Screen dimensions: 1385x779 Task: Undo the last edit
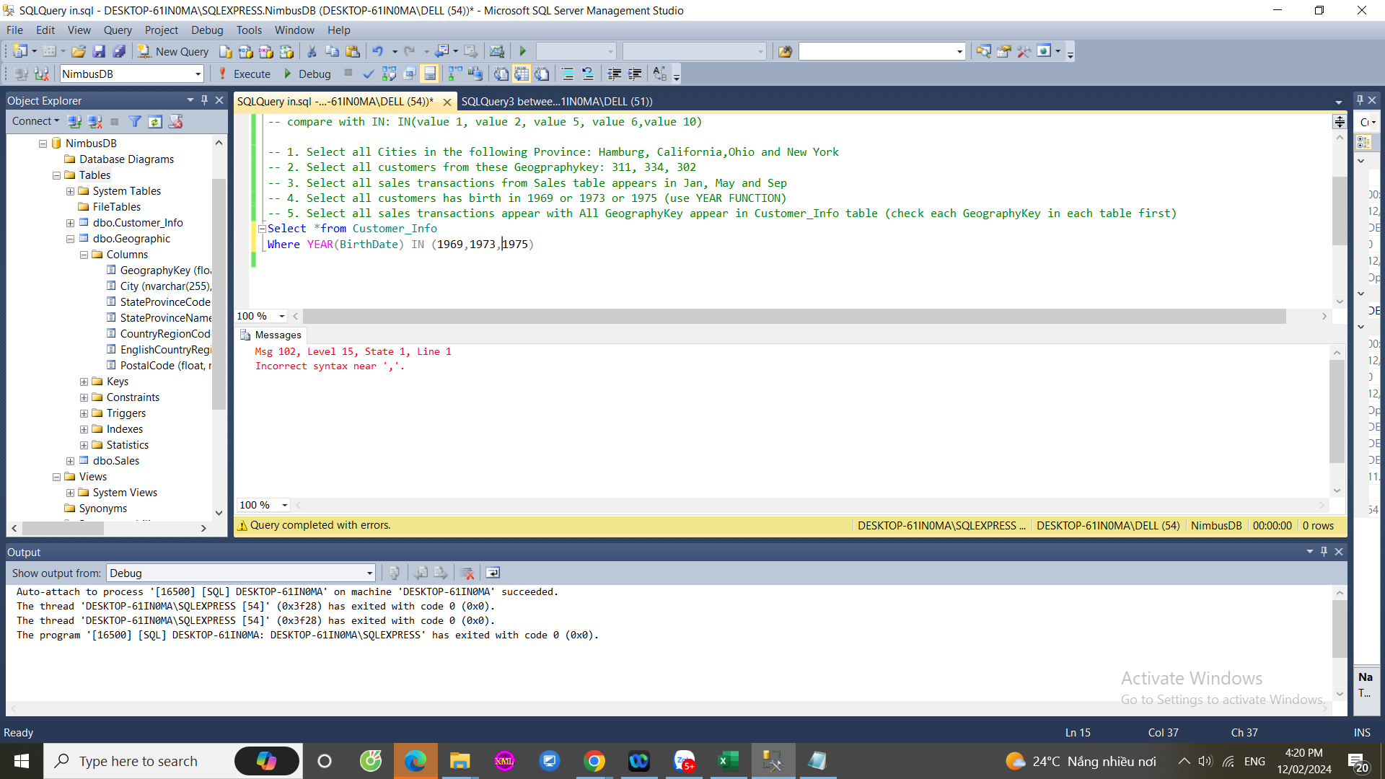377,51
